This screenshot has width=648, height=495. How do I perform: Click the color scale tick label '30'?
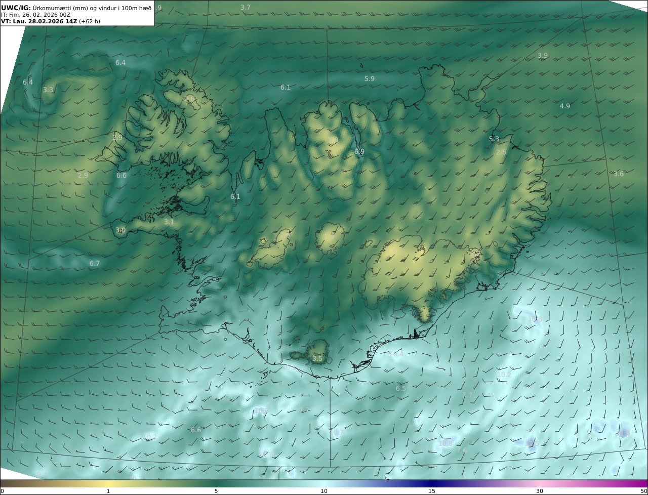pos(540,491)
